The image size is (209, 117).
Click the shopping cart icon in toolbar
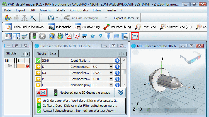[x=25, y=36]
